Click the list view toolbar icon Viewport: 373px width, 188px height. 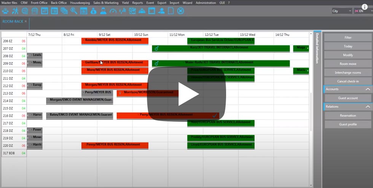[x=54, y=11]
